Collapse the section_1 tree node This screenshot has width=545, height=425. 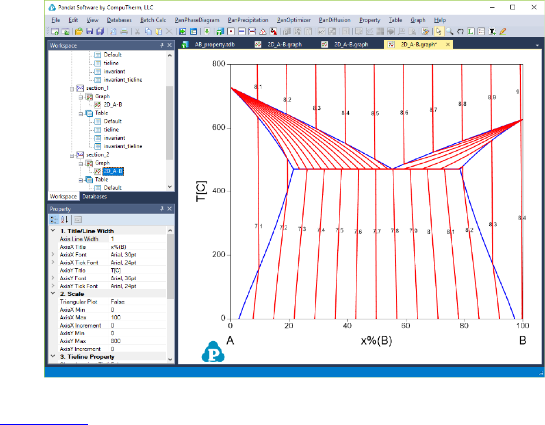(72, 89)
